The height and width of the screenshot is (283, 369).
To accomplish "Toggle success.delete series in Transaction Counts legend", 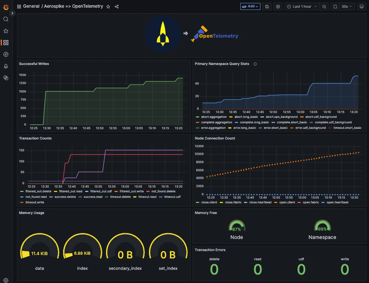I will coord(65,197).
